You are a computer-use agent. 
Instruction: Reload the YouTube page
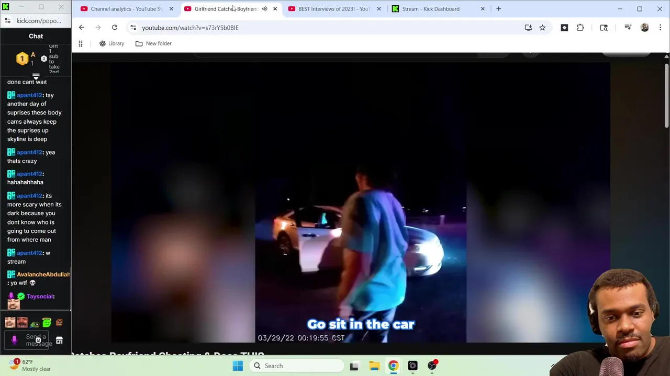point(114,28)
